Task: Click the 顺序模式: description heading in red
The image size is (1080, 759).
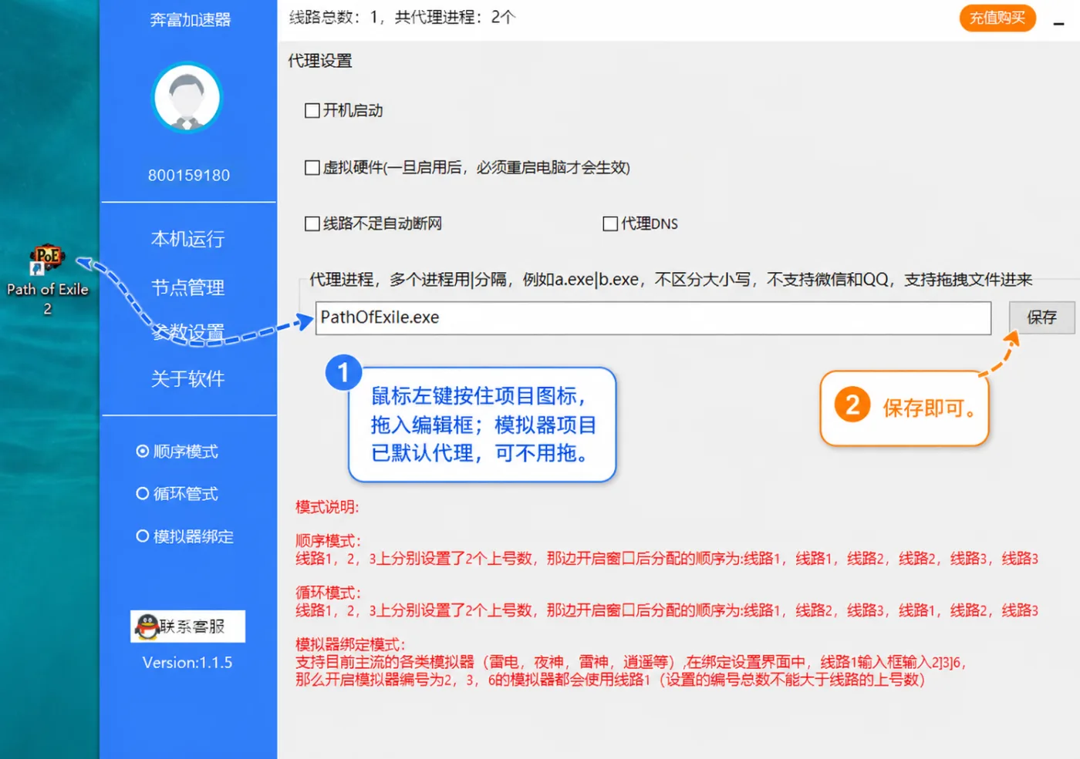Action: (328, 541)
